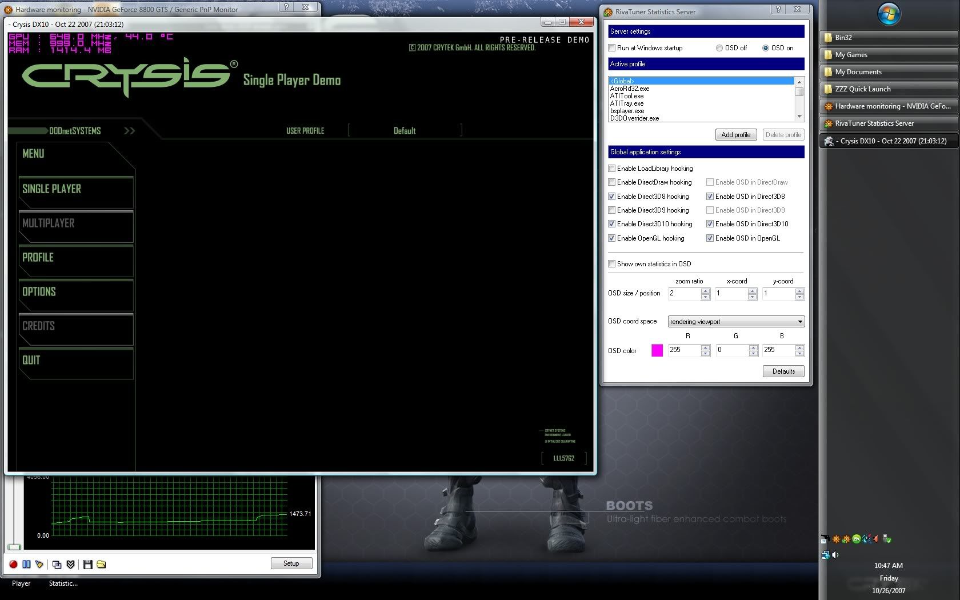960x600 pixels.
Task: Click the Windows Start orb
Action: 889,14
